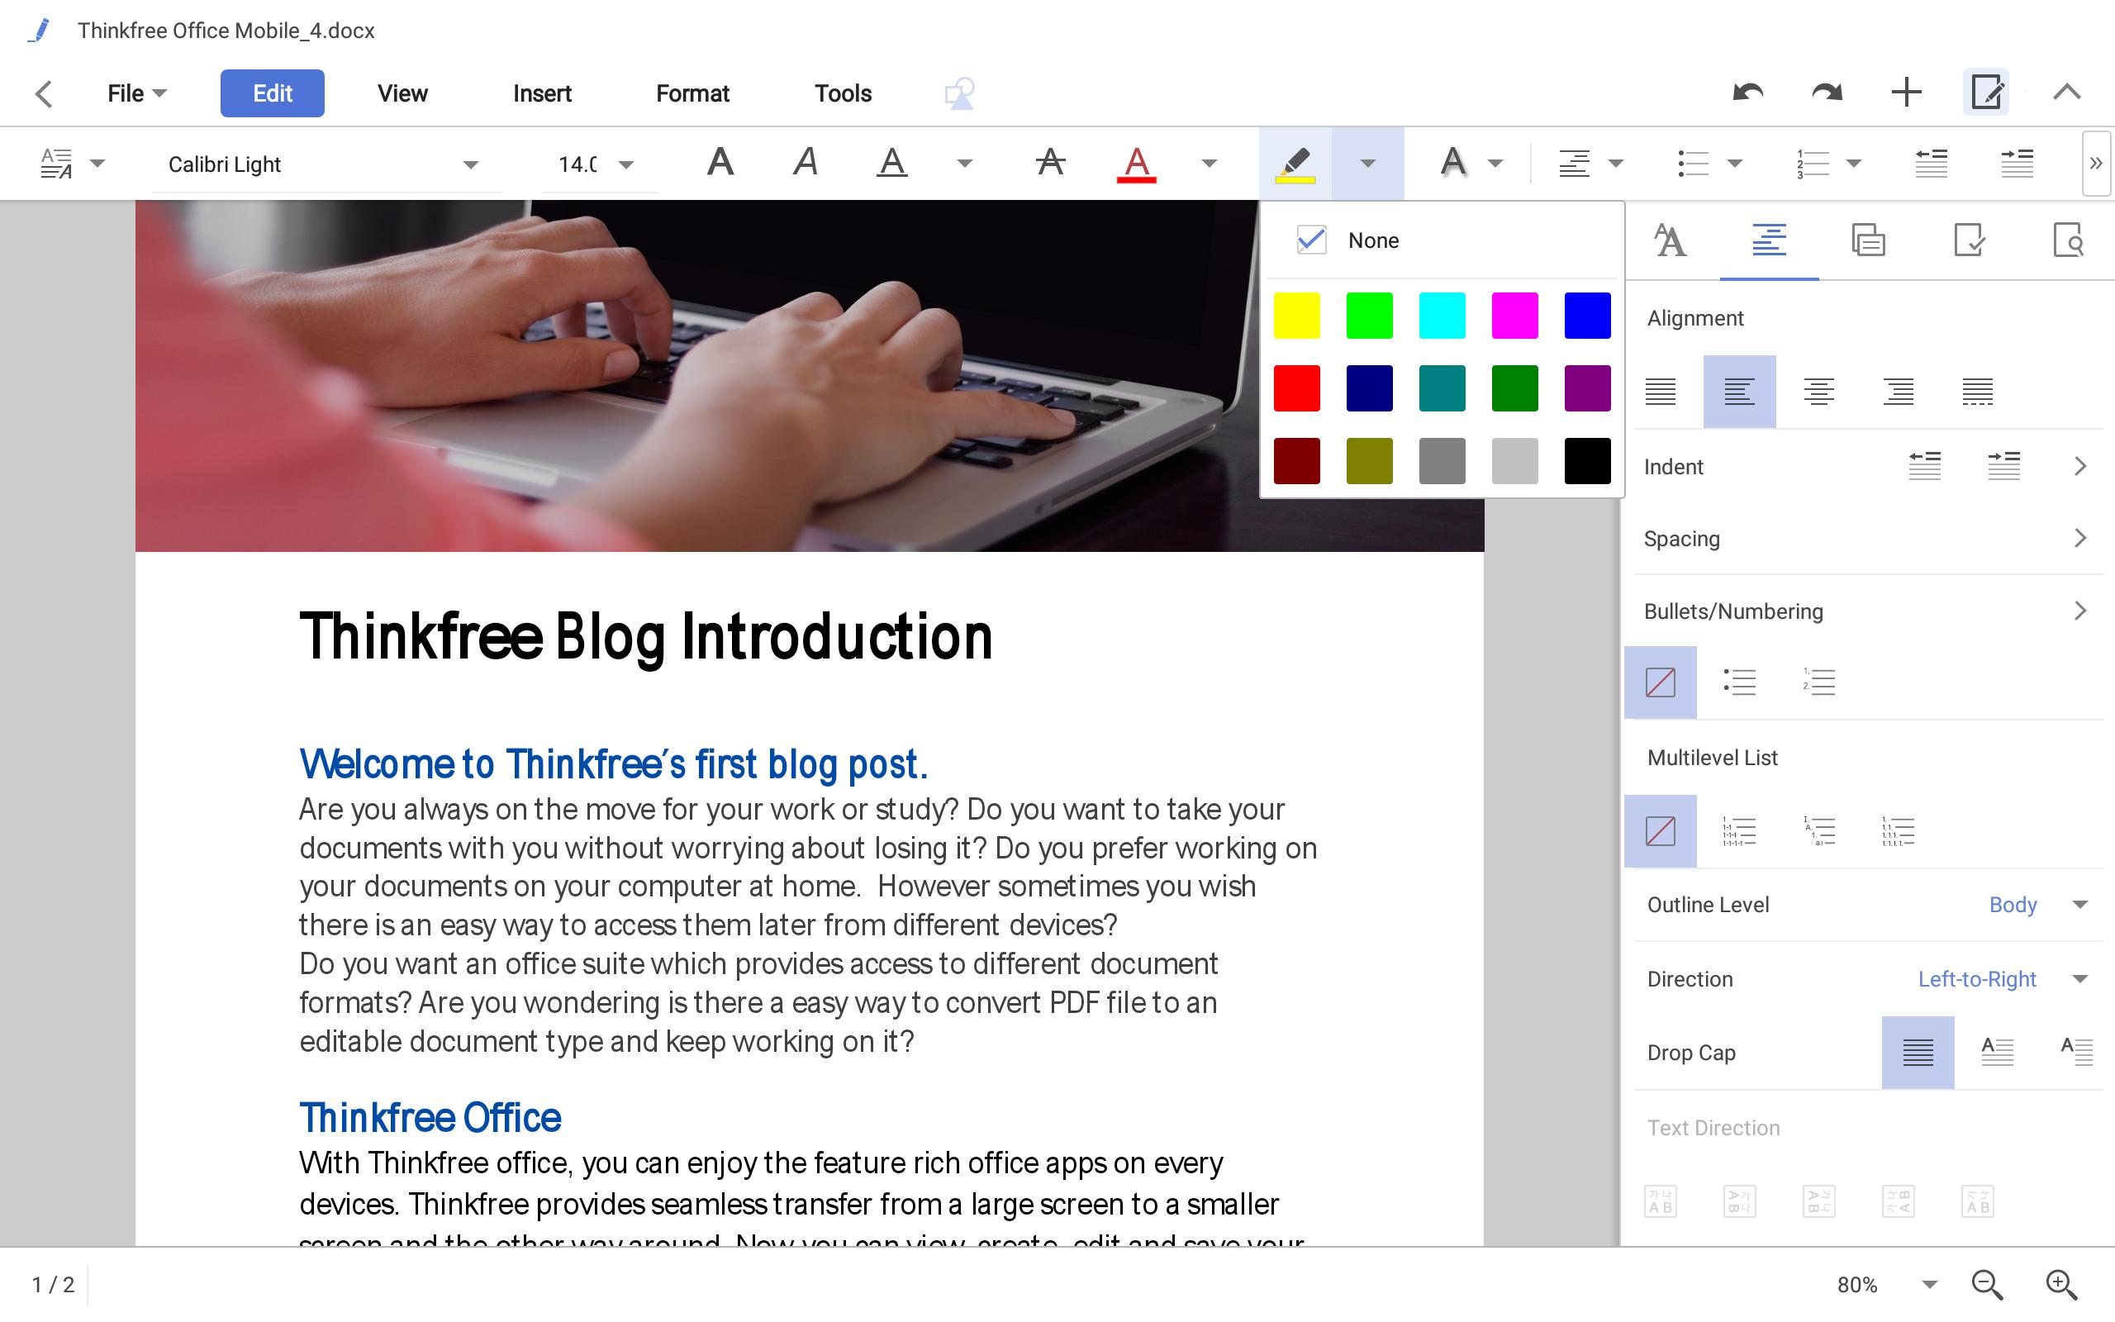Open bullet list dropdown arrow
Screen dimensions: 2115x1322
[1736, 164]
